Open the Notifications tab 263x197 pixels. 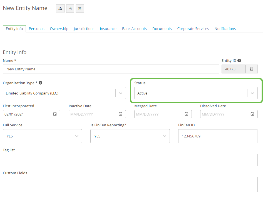pos(225,29)
